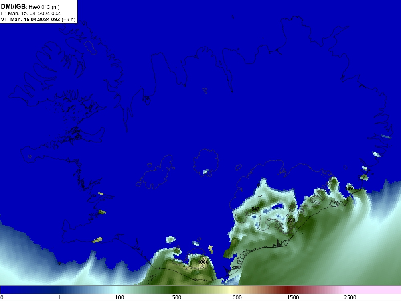401x301 pixels.
Task: Click the Hæð 0°C (m) parameter label
Action: point(44,7)
